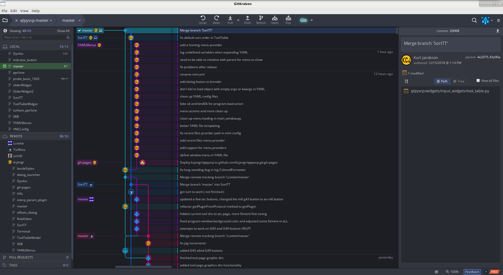Open the profile dropdown arrow
The width and height of the screenshot is (503, 275).
[x=492, y=20]
